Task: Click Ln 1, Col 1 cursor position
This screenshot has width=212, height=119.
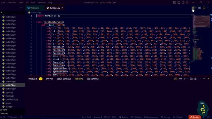Action: (x=86, y=117)
